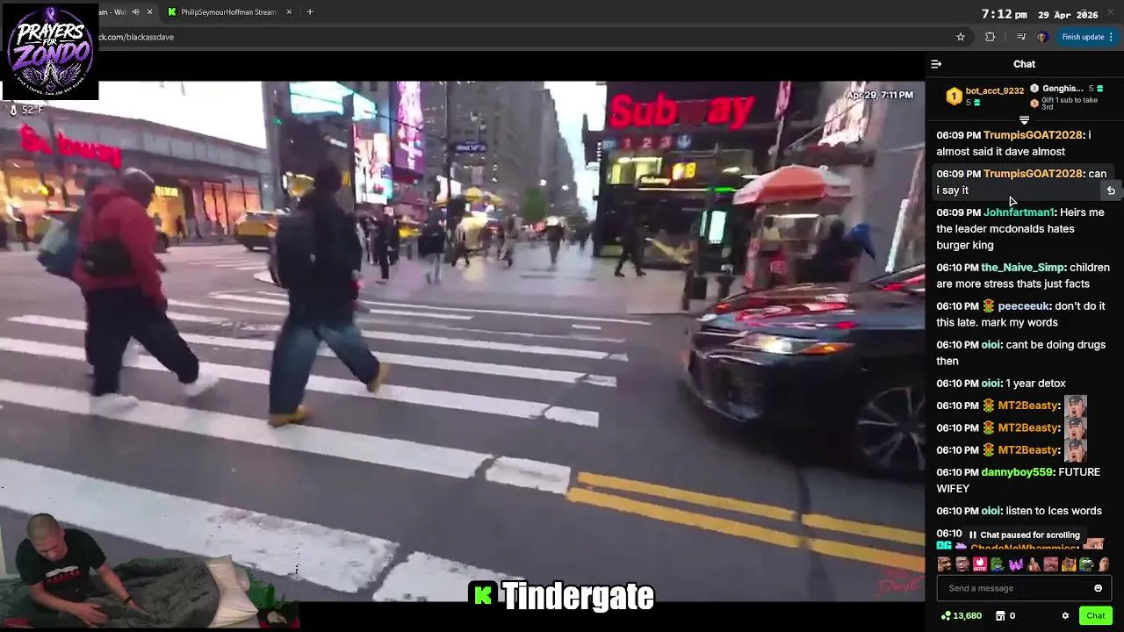Viewport: 1124px width, 632px height.
Task: Bookmark this page with the star icon
Action: [x=961, y=37]
